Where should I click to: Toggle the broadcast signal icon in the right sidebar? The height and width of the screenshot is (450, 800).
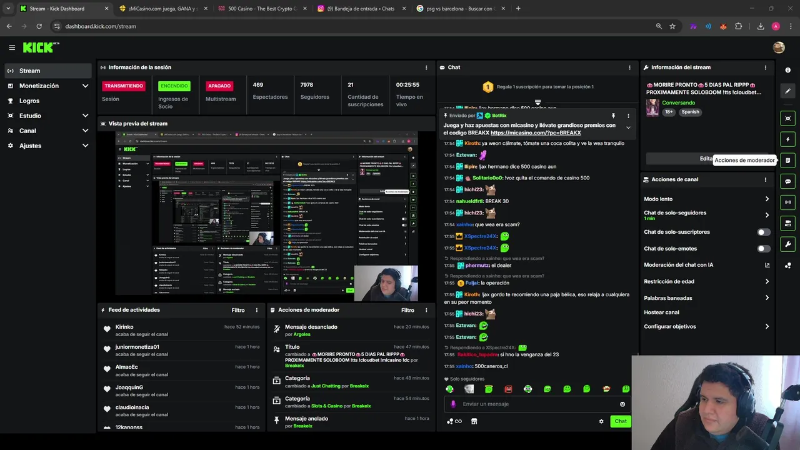coord(787,202)
